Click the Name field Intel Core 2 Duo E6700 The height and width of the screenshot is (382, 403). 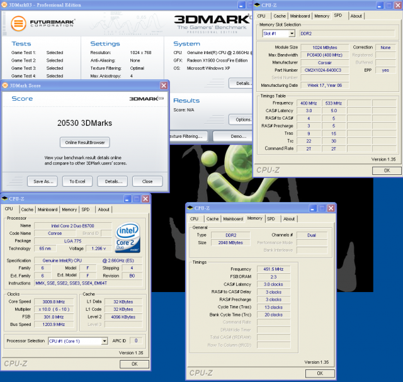click(x=73, y=226)
